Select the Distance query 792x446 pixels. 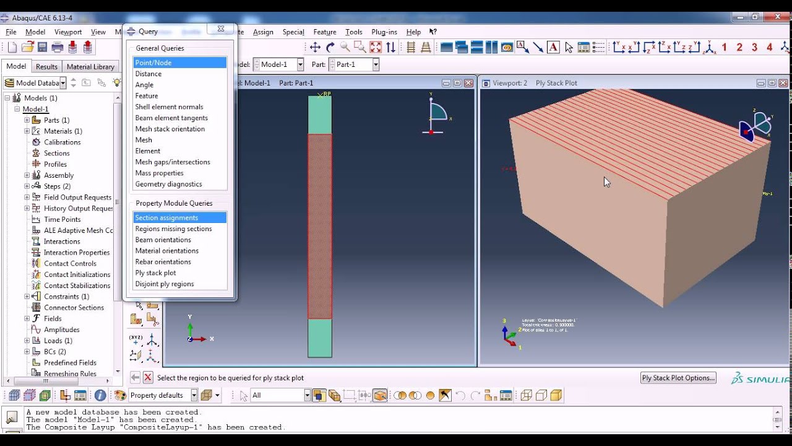pos(179,74)
